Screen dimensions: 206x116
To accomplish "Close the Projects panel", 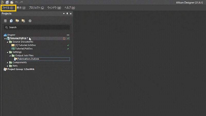I will [x=71, y=14].
